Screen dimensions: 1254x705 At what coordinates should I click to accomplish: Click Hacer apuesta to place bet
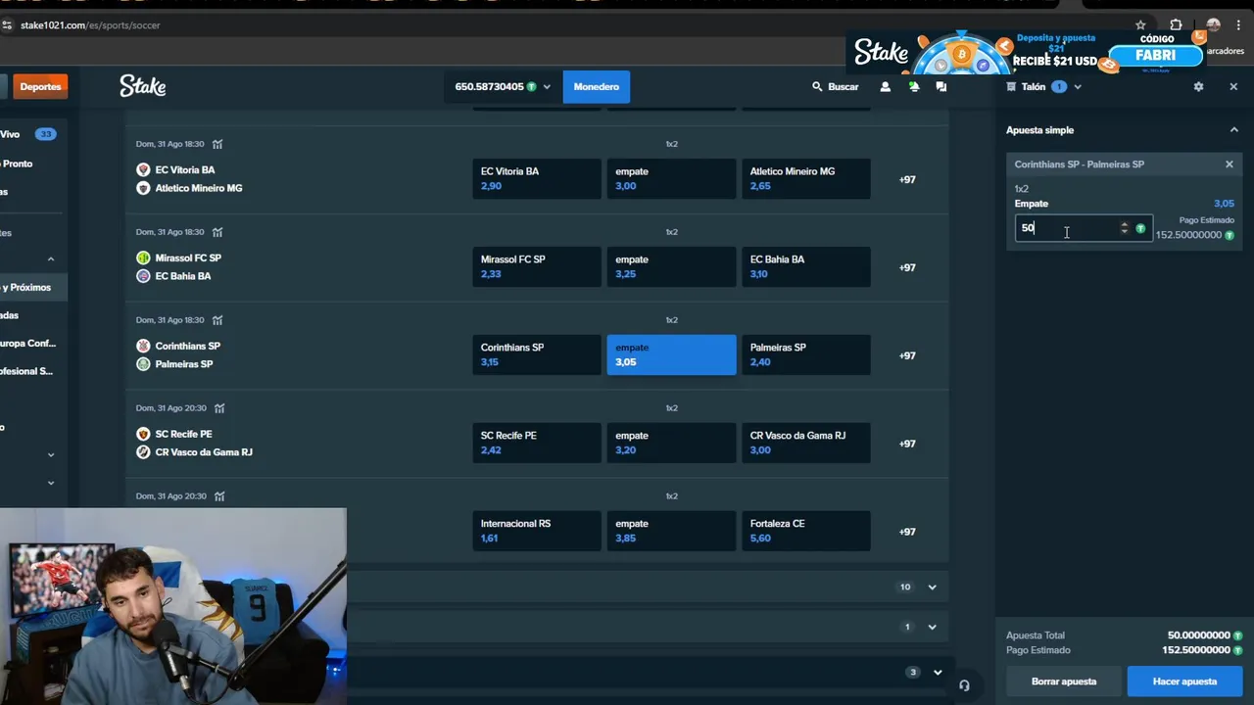(x=1184, y=681)
